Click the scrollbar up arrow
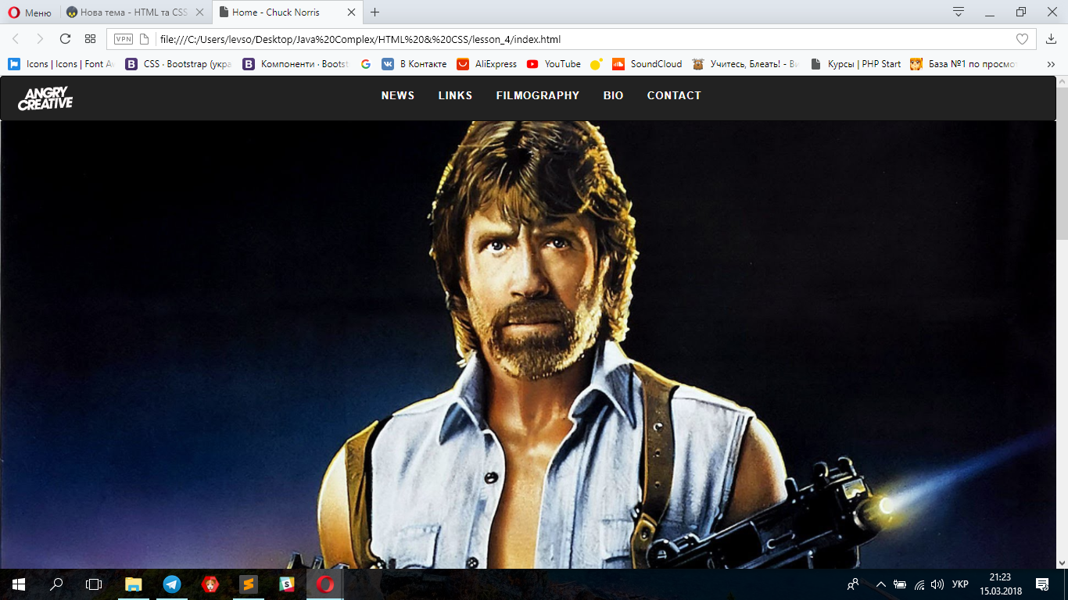Viewport: 1068px width, 600px height. click(x=1062, y=80)
